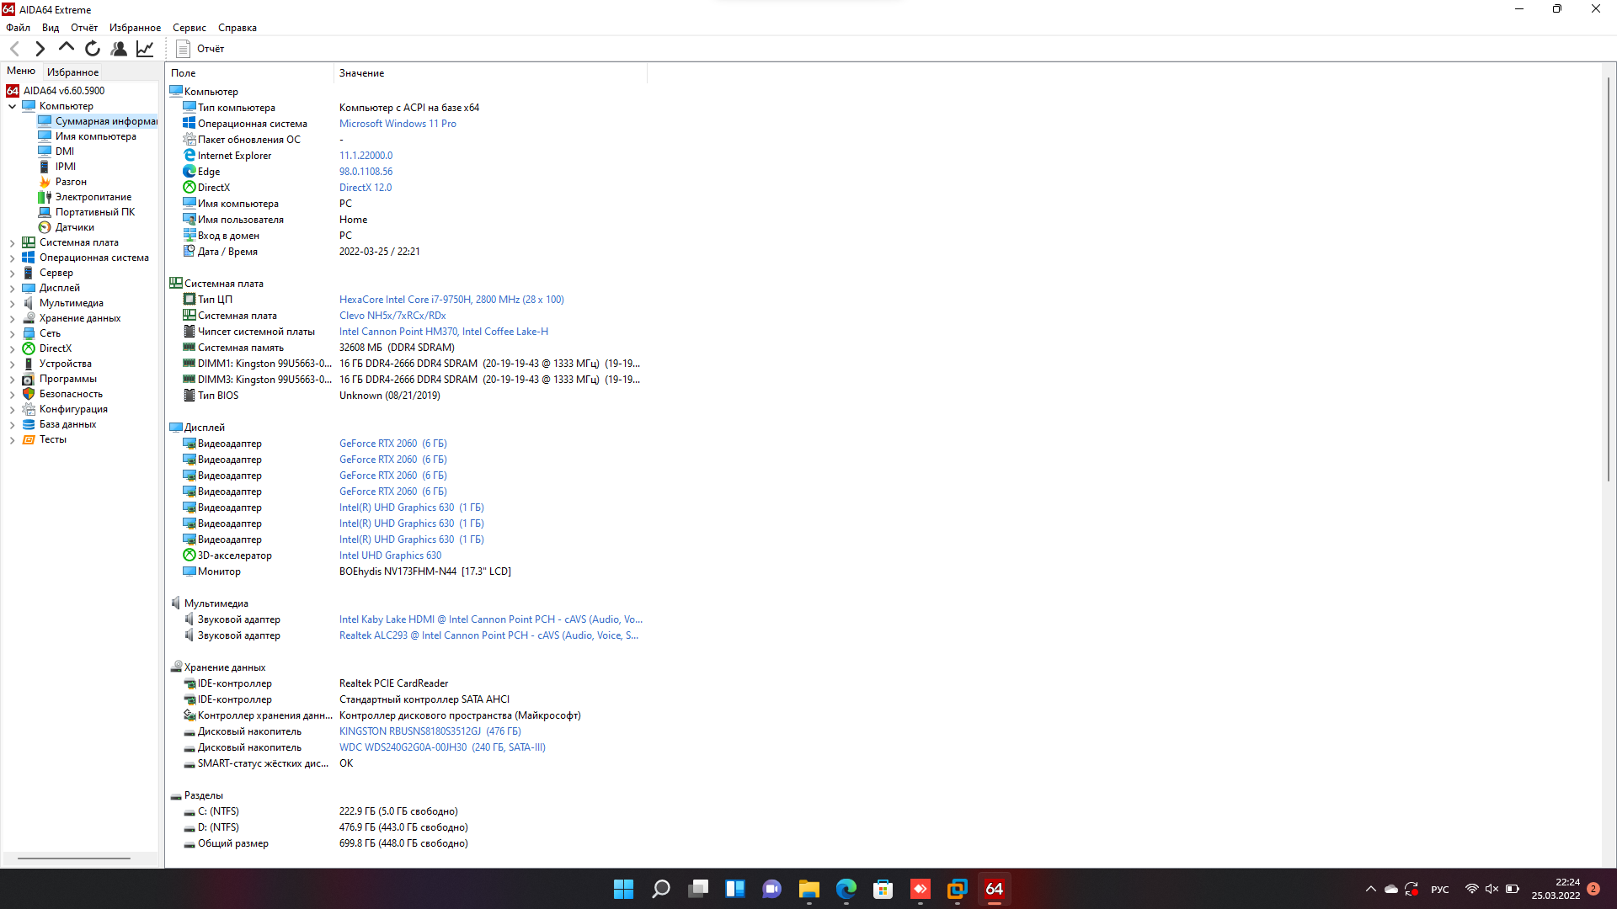Click the Edge version 98.0.1108.56 link
The image size is (1617, 909).
tap(366, 172)
